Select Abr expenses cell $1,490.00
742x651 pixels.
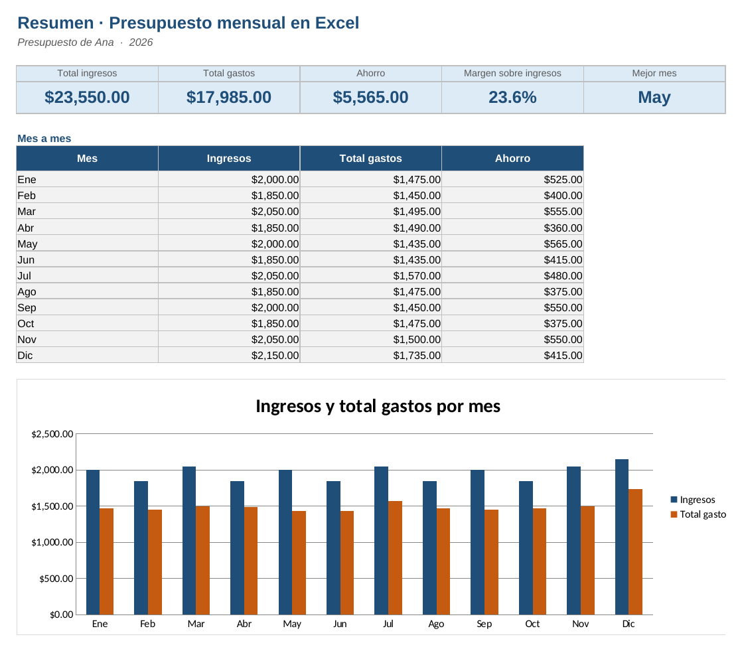[x=370, y=228]
